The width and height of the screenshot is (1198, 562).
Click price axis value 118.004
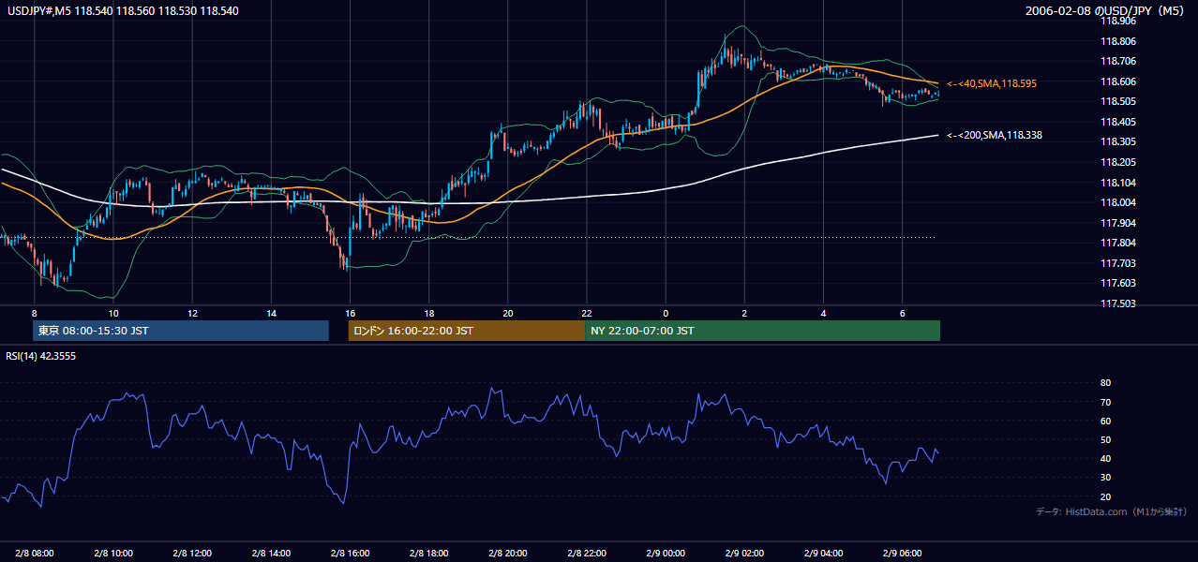1117,202
